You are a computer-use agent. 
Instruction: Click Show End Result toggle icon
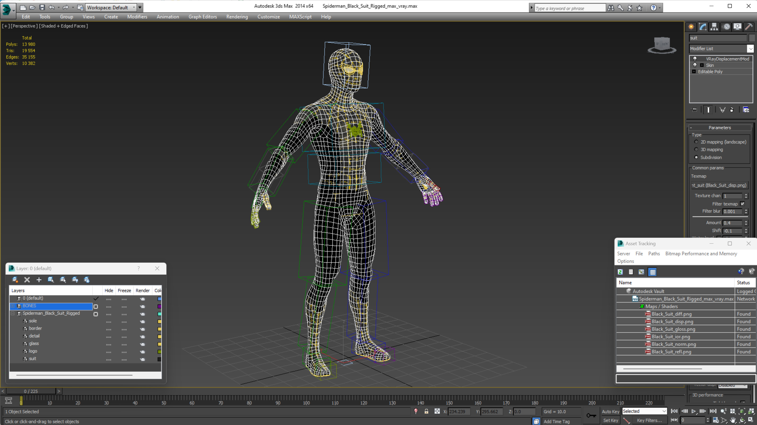click(708, 109)
